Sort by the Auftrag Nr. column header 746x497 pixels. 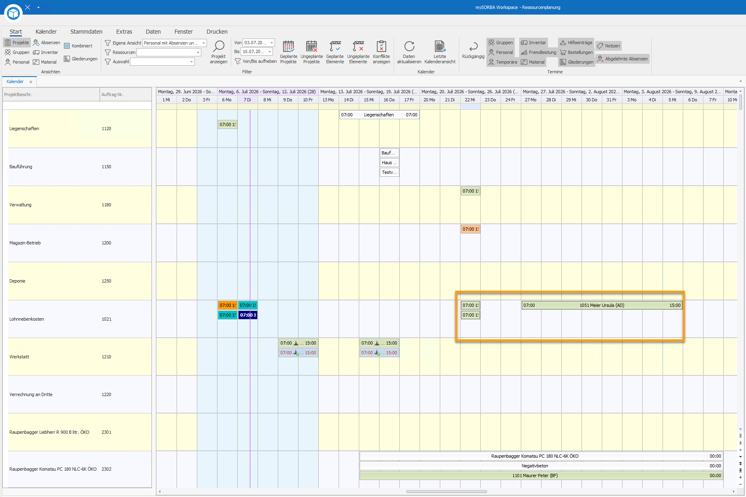(126, 94)
